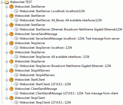123x105 pixels.
Task: Select ClientSendMessage Test message from client
Action: point(69,93)
